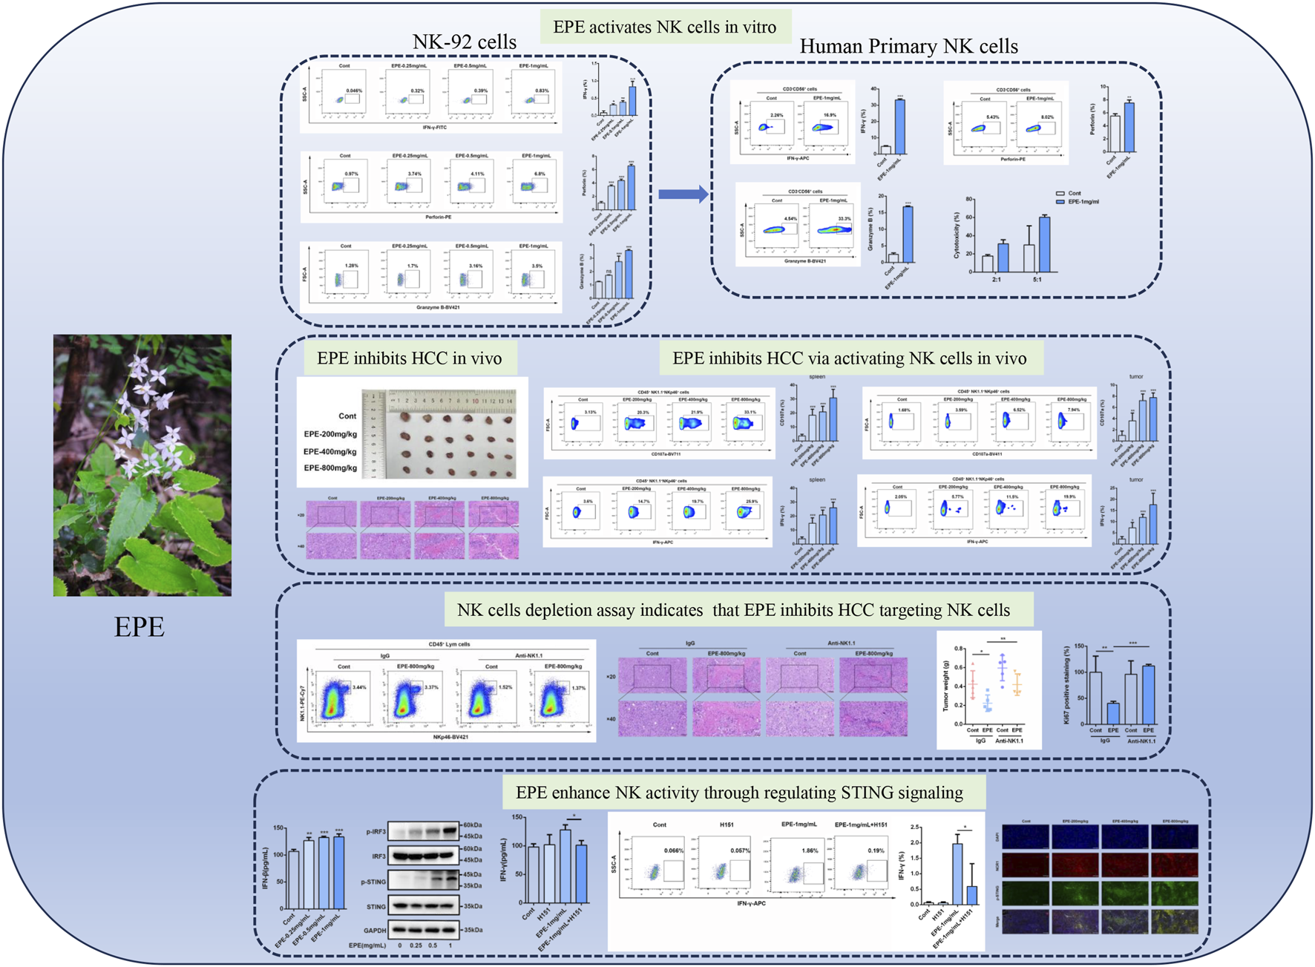Select the STING signaling section heading
1315x967 pixels.
739,793
